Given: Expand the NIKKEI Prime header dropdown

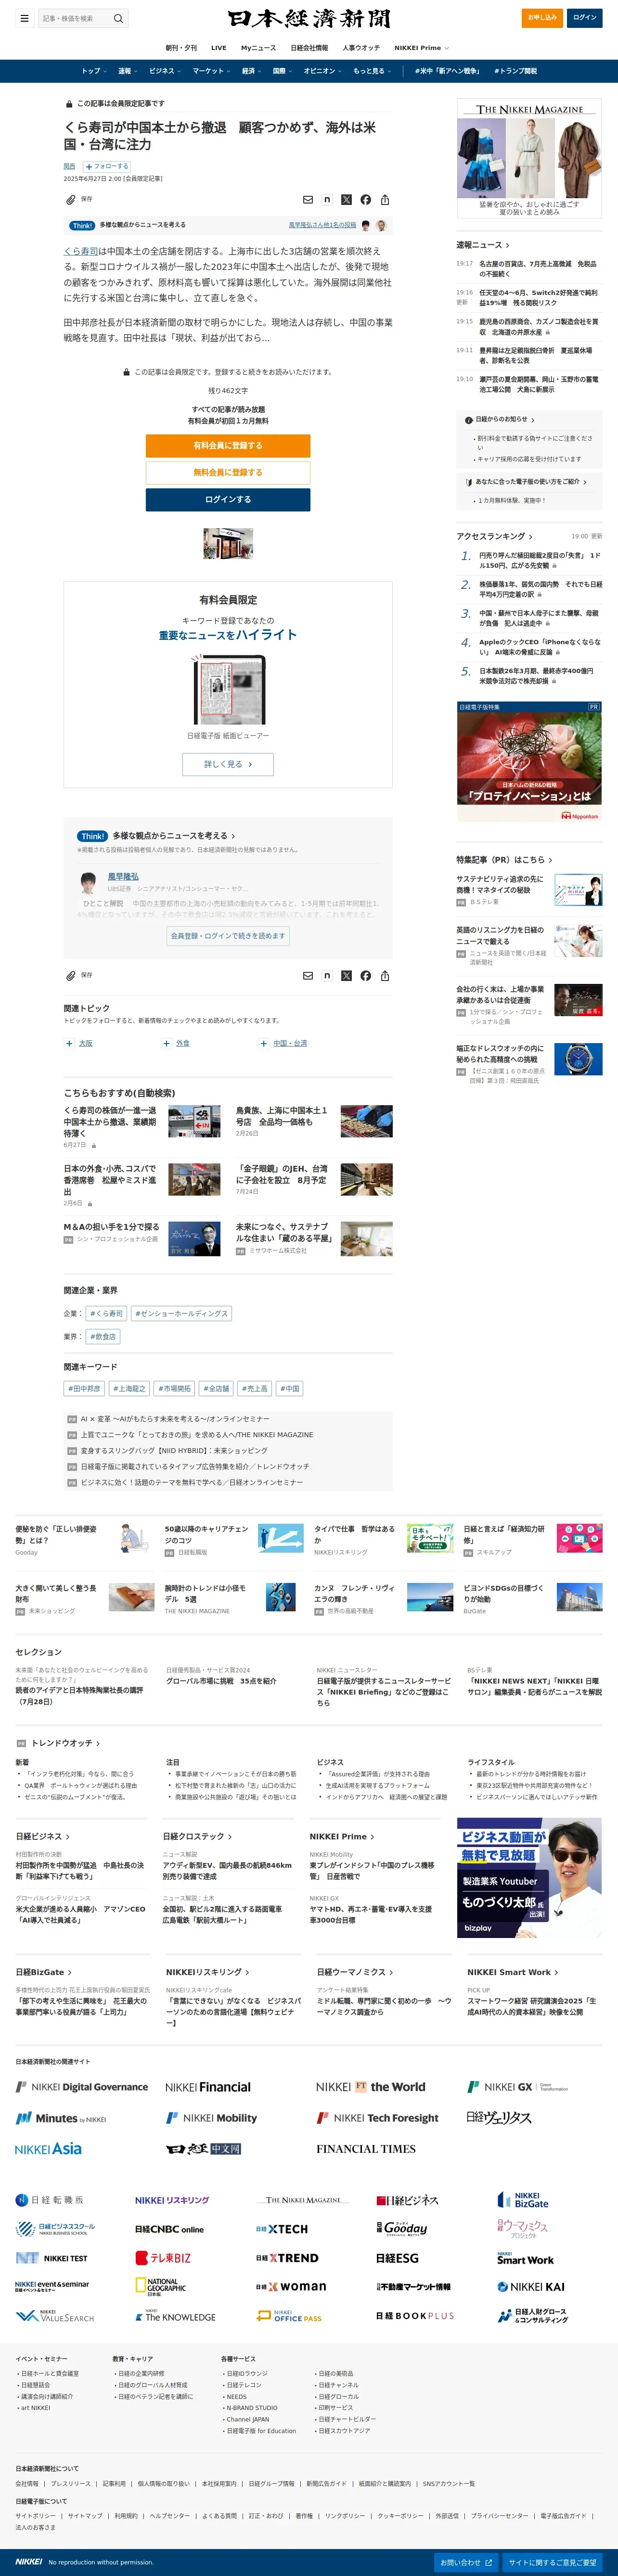Looking at the screenshot, I should click(x=421, y=48).
